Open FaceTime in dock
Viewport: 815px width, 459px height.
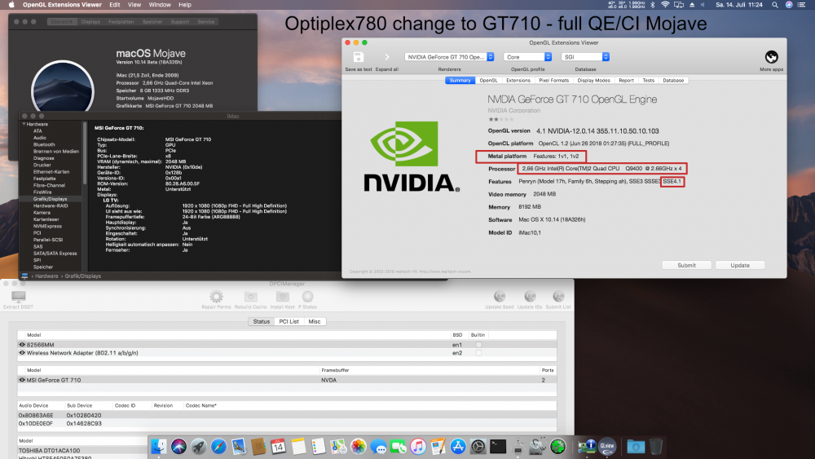click(x=399, y=446)
